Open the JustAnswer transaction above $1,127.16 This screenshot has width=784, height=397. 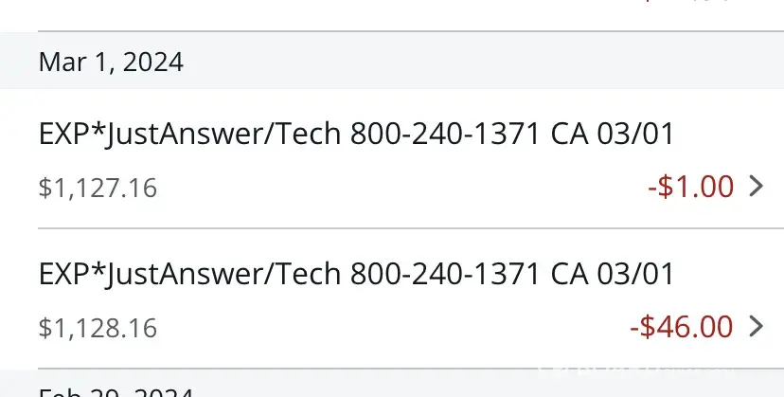(356, 135)
